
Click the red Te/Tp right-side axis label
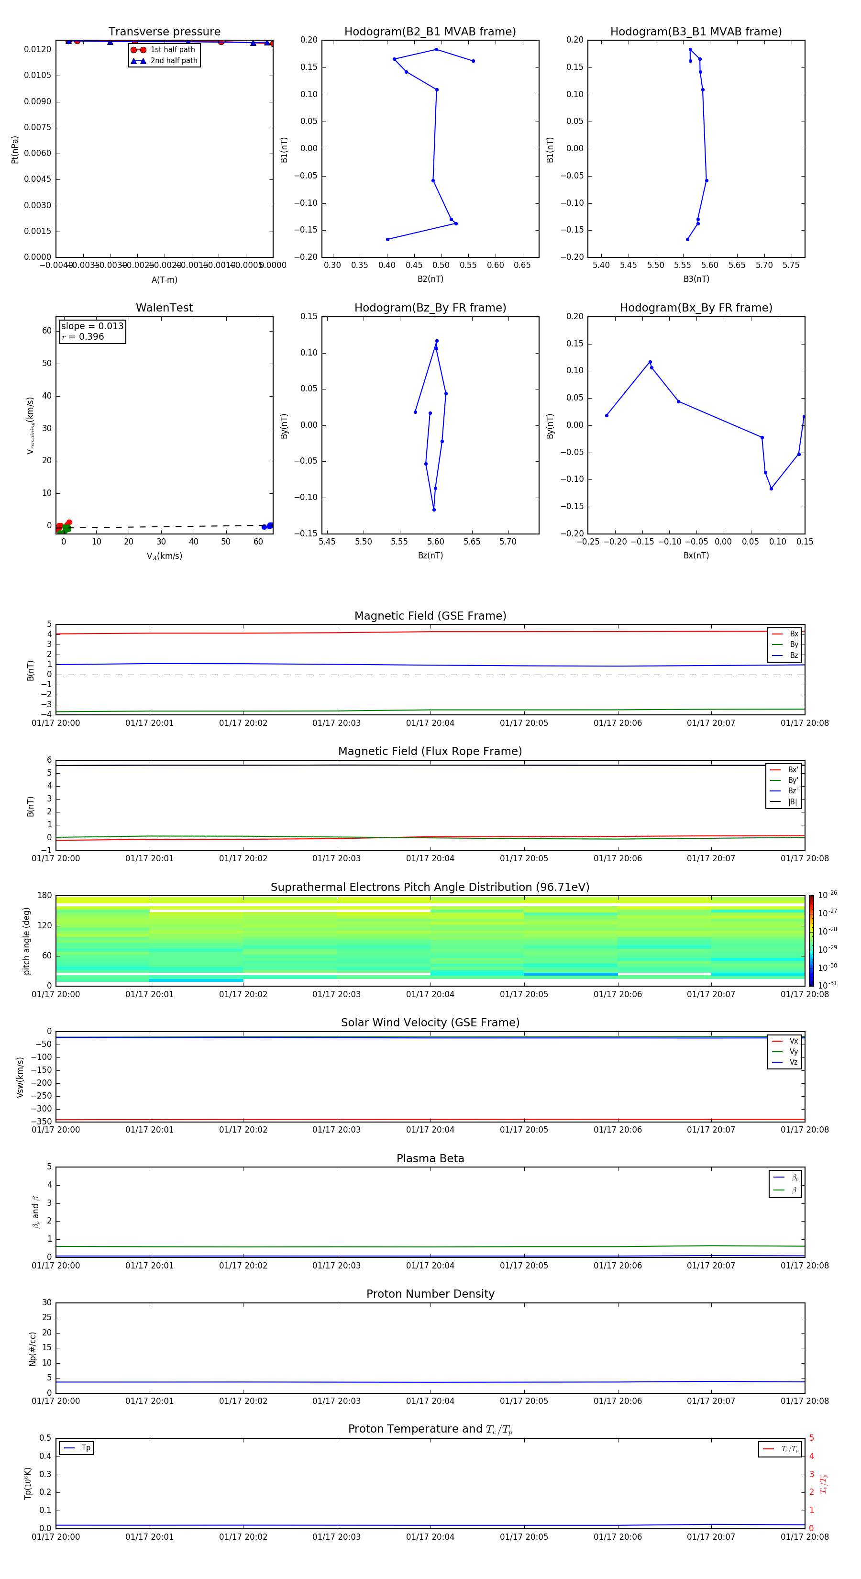pos(824,1483)
